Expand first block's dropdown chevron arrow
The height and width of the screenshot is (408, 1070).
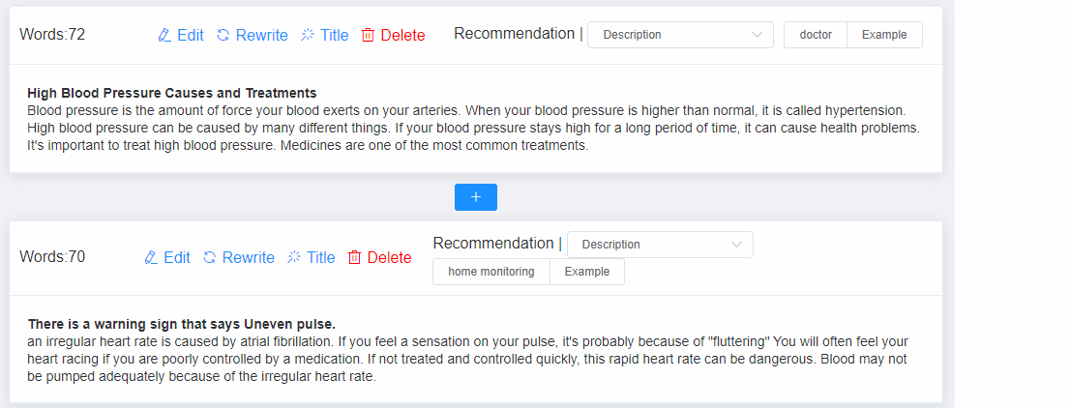coord(757,35)
